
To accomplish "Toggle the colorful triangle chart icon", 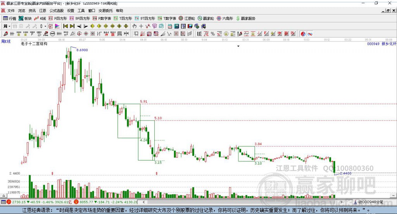I will click(57, 26).
